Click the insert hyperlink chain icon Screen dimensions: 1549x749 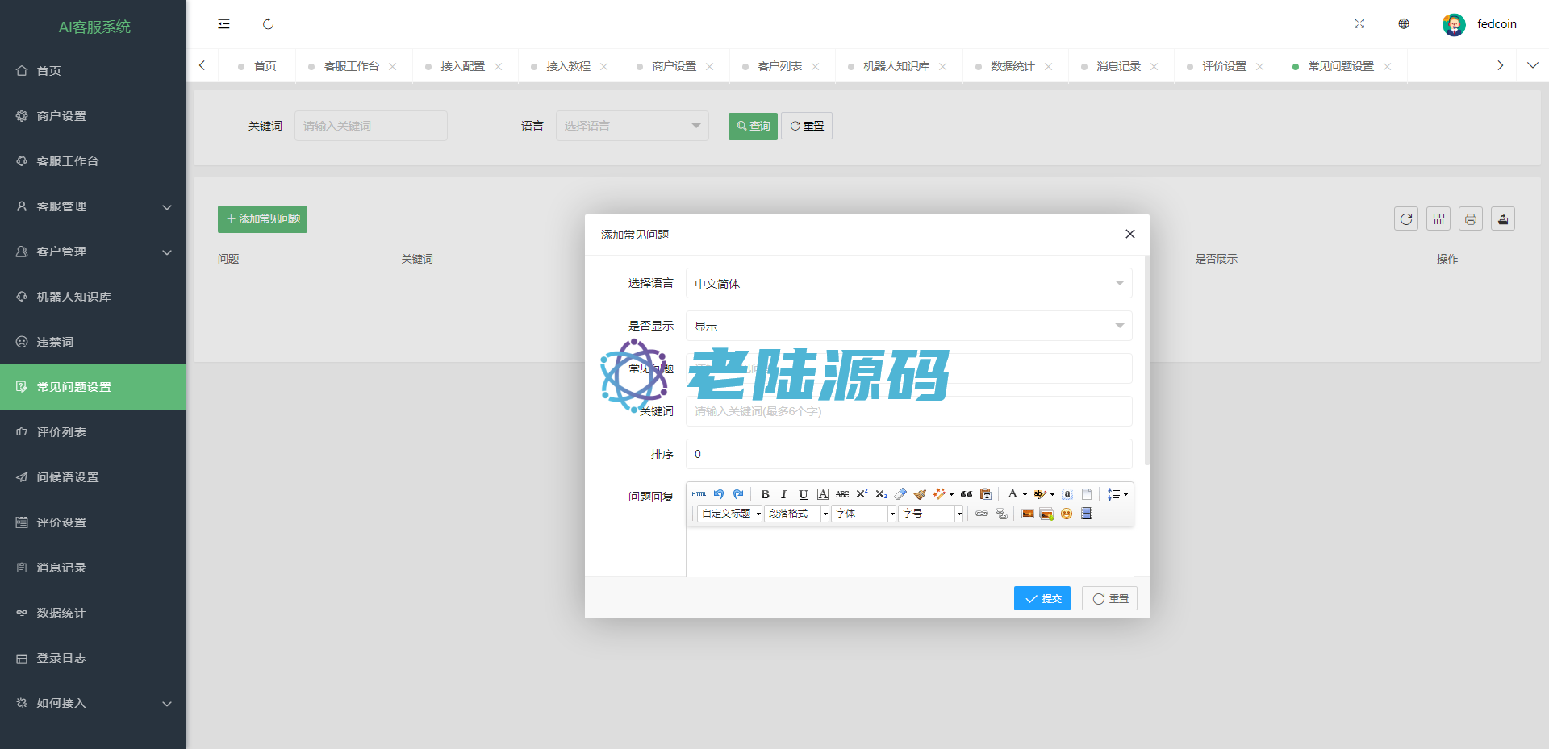(x=982, y=514)
